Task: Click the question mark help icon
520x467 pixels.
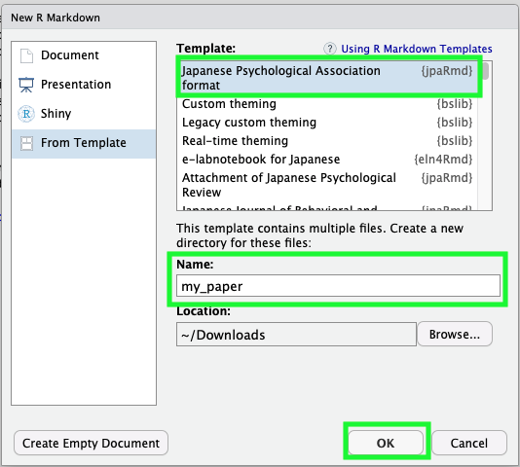Action: tap(330, 49)
